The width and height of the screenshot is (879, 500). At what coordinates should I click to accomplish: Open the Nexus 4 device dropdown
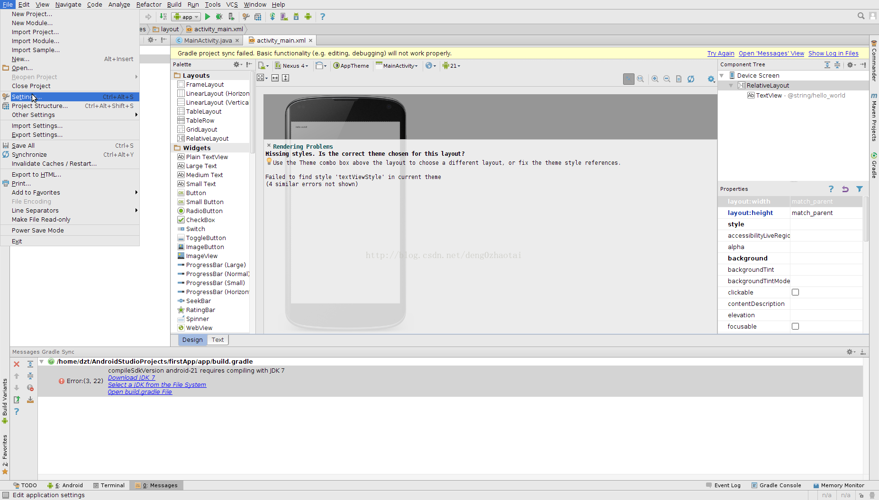(x=292, y=66)
